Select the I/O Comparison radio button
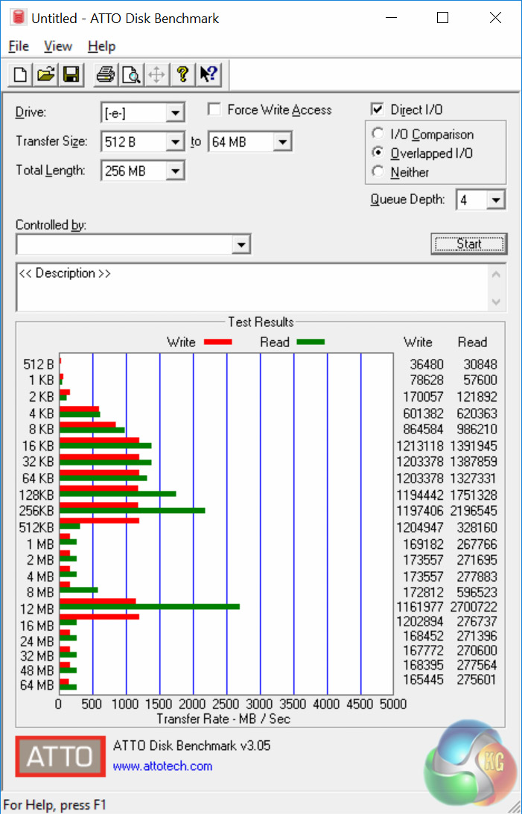Image resolution: width=522 pixels, height=814 pixels. pyautogui.click(x=378, y=133)
